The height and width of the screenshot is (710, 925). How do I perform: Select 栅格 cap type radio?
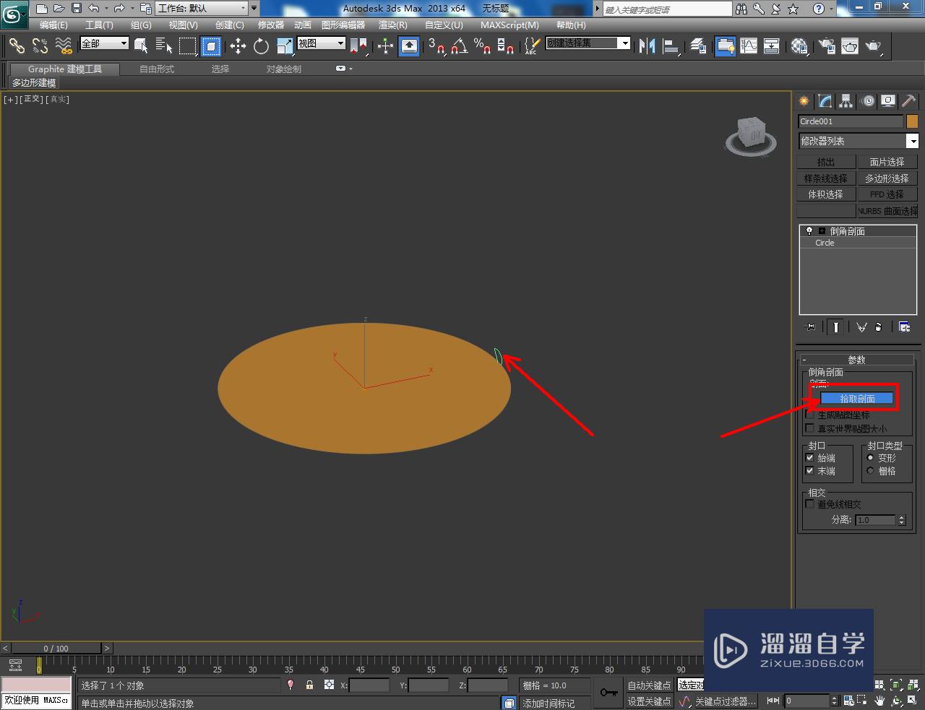point(870,471)
